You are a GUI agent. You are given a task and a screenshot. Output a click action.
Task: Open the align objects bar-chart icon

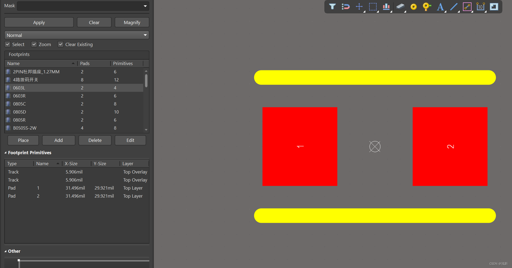click(x=386, y=7)
